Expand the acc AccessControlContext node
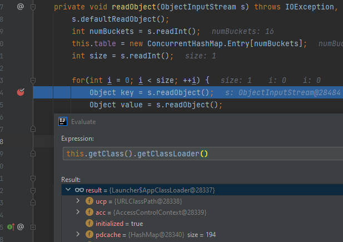The image size is (343, 242). (x=78, y=212)
